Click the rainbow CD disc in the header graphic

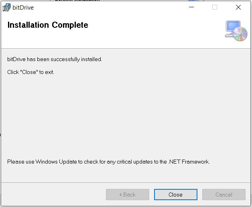(240, 34)
